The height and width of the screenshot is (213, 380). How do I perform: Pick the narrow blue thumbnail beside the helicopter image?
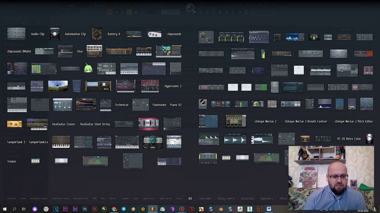[77, 86]
